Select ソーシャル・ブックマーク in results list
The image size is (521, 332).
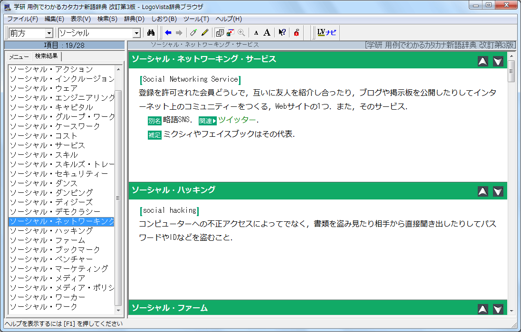[55, 250]
